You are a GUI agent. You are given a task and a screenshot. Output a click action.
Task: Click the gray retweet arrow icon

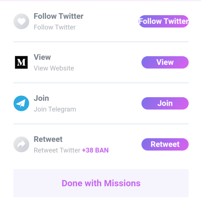point(21,144)
